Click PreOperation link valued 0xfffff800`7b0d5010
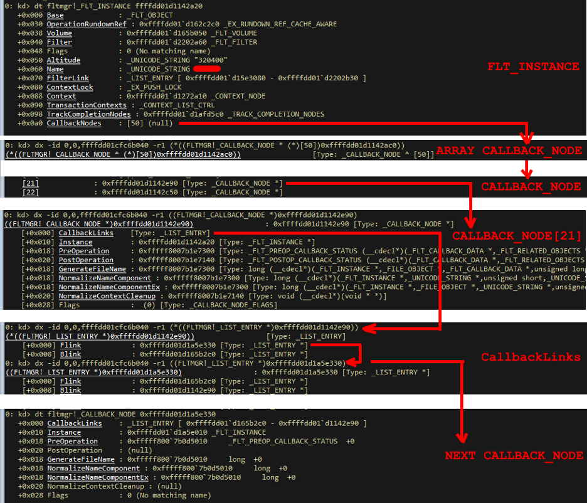Image resolution: width=587 pixels, height=503 pixels. tap(73, 442)
